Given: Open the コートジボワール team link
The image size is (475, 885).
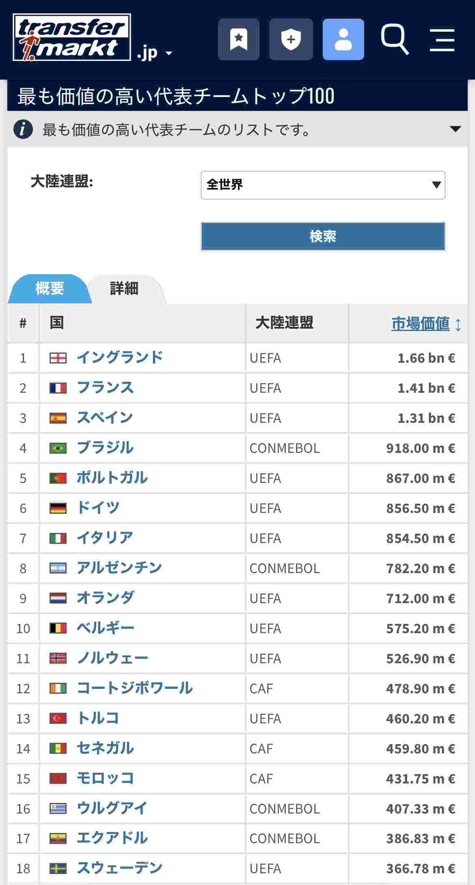Looking at the screenshot, I should [135, 688].
